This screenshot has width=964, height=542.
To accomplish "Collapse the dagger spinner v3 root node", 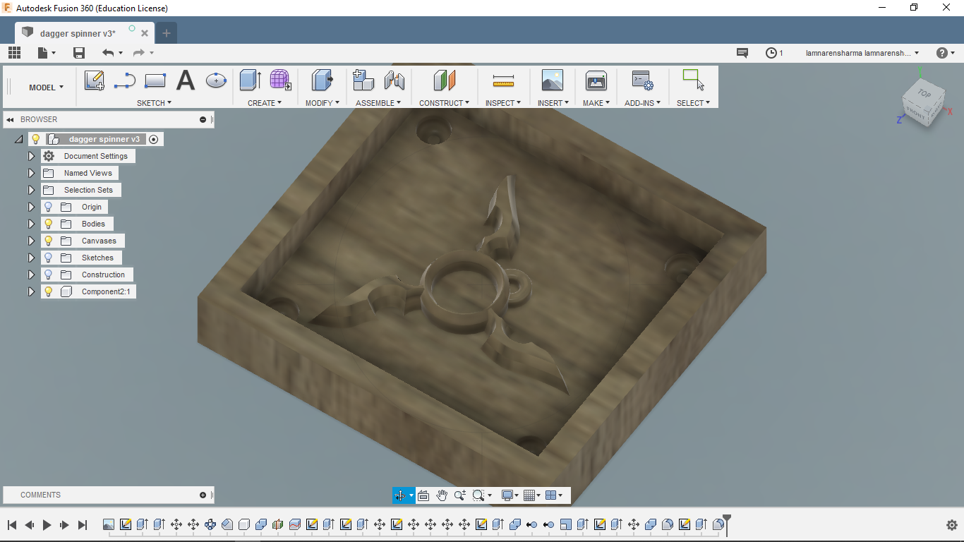I will click(19, 139).
